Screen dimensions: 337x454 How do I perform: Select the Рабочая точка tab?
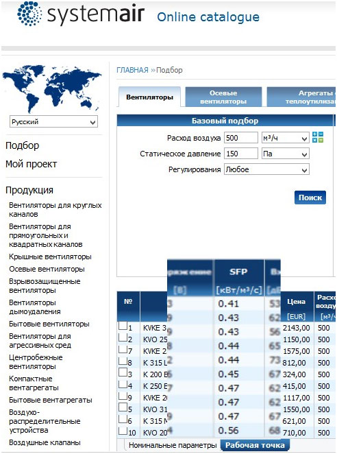255,445
